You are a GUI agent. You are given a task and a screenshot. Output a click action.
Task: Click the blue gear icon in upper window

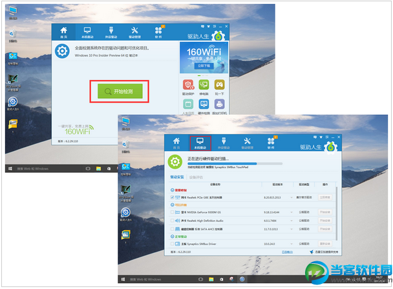coord(62,51)
